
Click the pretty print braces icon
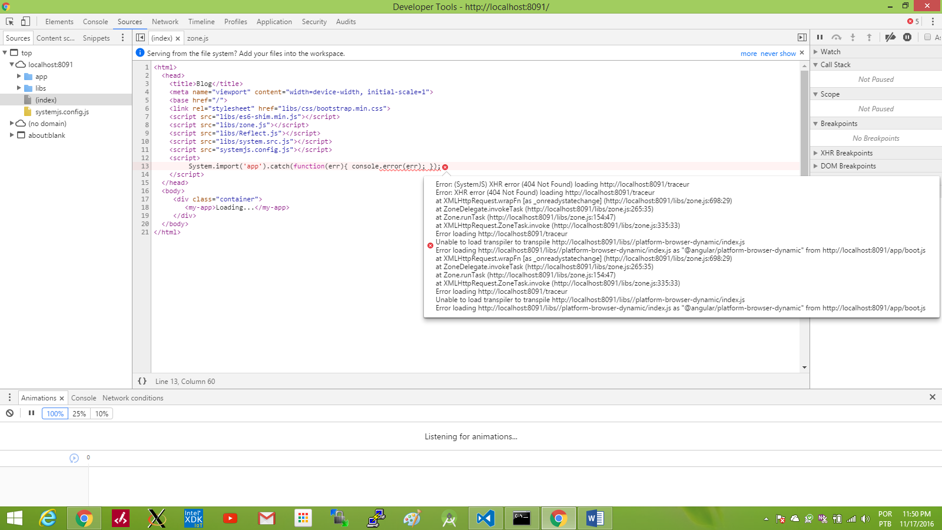click(142, 381)
